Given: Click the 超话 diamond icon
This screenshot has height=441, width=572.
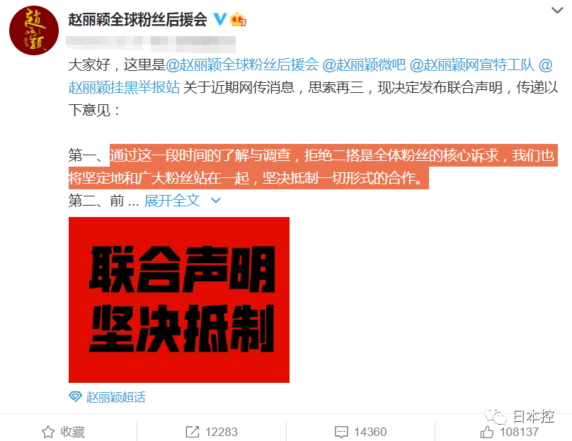Looking at the screenshot, I should (x=76, y=396).
